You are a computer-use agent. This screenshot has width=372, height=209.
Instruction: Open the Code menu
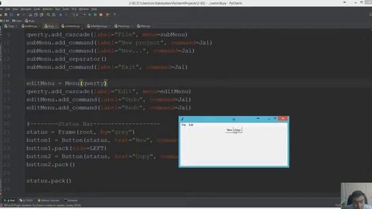click(x=37, y=9)
